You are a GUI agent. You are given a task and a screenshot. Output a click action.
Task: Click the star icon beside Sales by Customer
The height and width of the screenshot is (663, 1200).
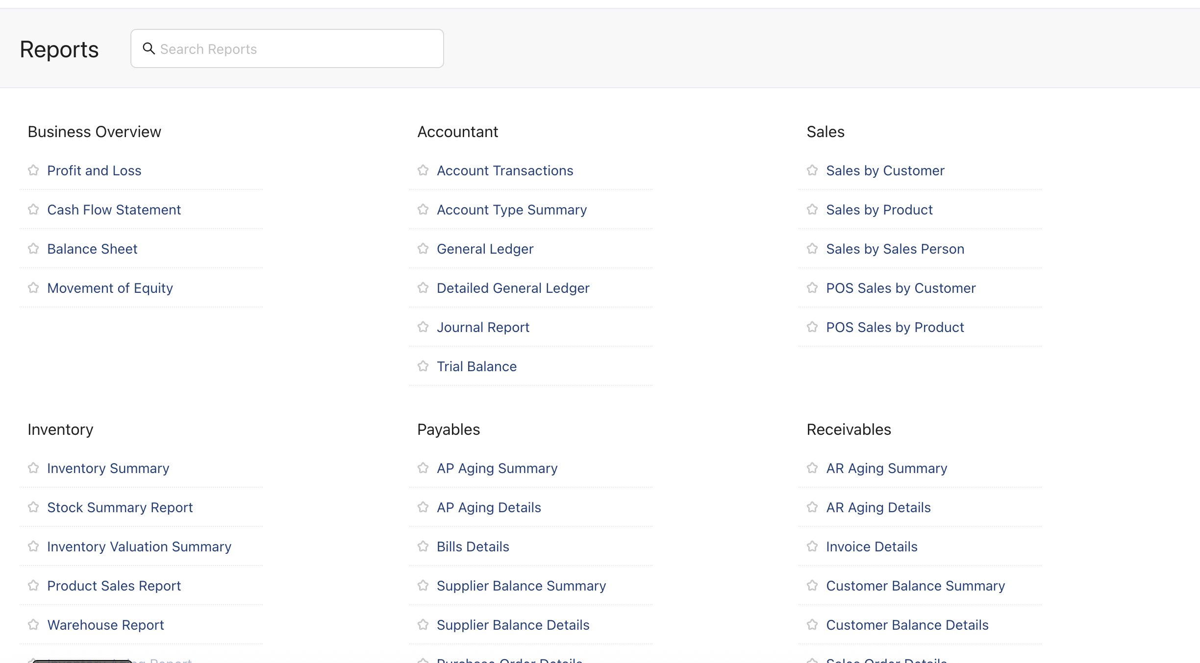coord(812,170)
